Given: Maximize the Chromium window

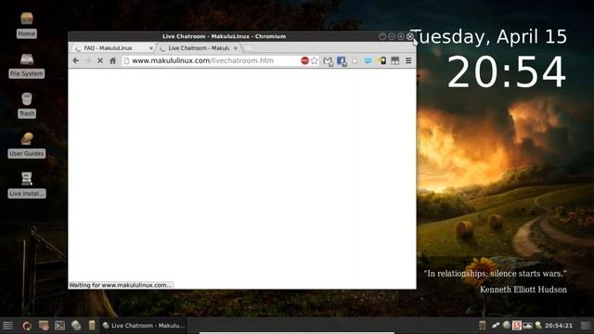Looking at the screenshot, I should [400, 36].
